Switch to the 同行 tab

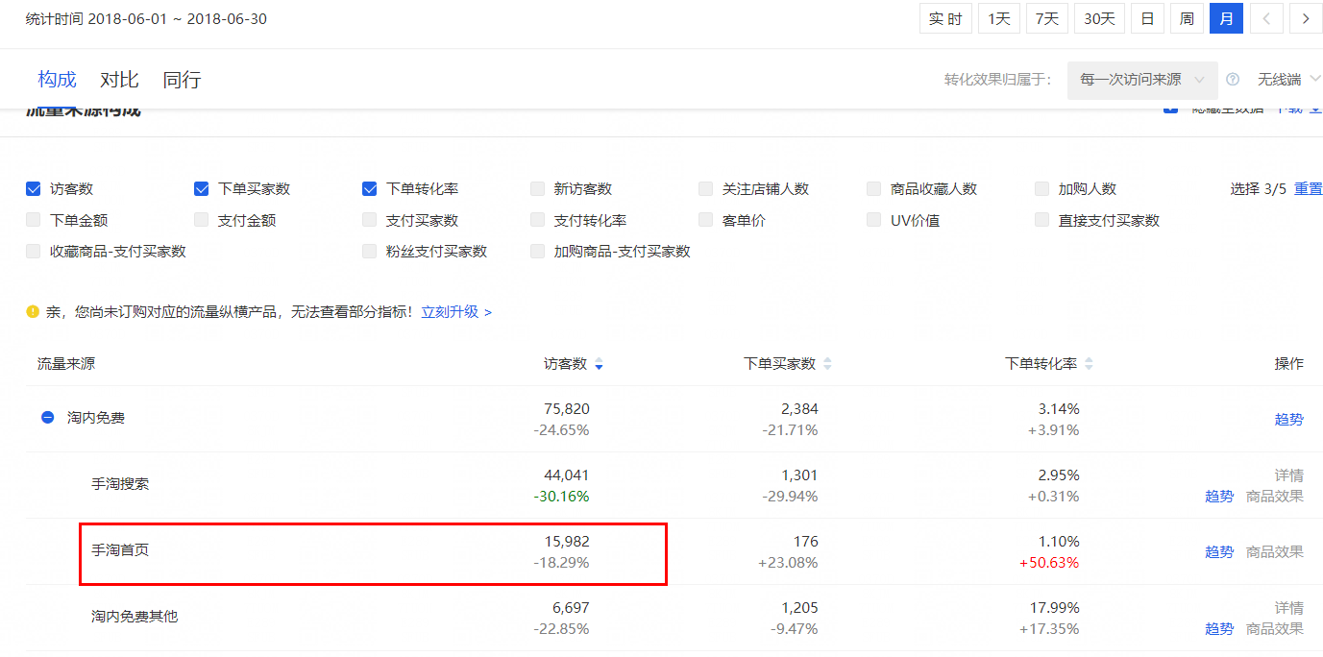coord(182,80)
